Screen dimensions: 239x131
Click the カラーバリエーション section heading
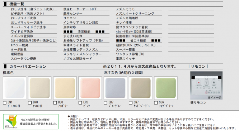28,67
